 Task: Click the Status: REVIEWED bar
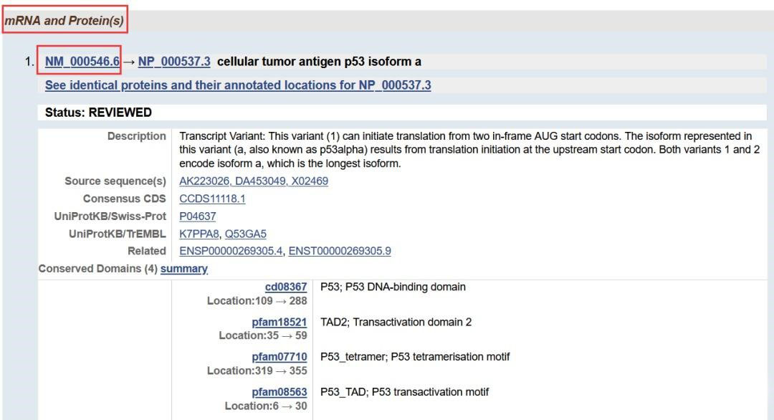[402, 113]
